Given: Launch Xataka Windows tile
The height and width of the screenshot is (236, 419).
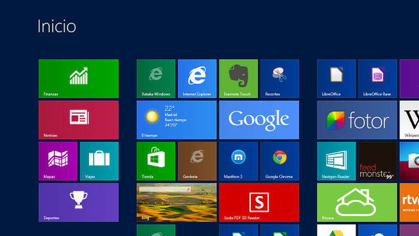Looking at the screenshot, I should tap(156, 79).
